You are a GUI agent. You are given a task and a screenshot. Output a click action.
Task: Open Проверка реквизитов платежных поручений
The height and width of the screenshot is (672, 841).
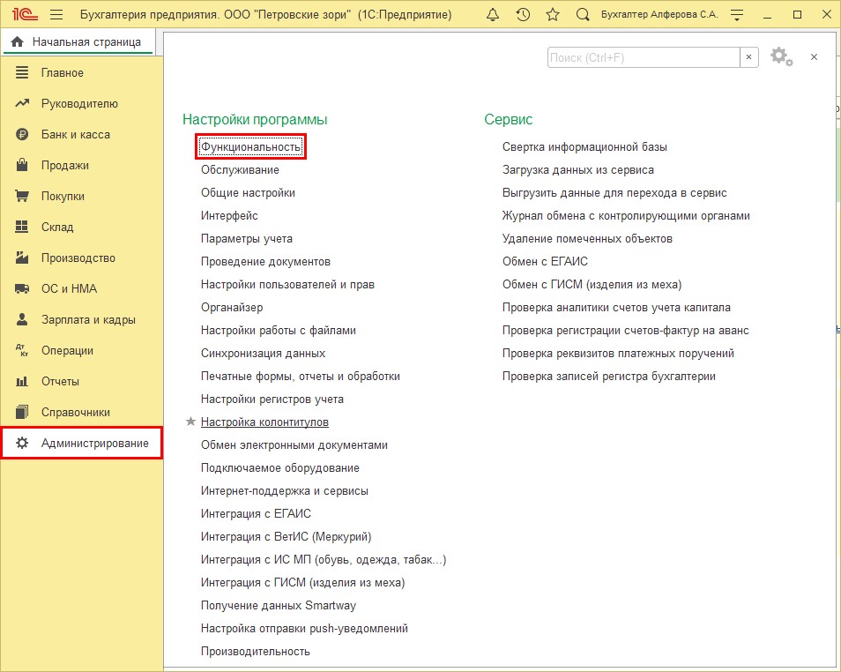tap(618, 353)
